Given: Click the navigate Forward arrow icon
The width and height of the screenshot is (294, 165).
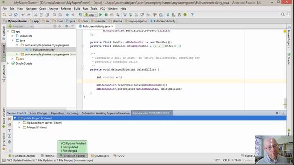Looking at the screenshot, I should [x=73, y=15].
